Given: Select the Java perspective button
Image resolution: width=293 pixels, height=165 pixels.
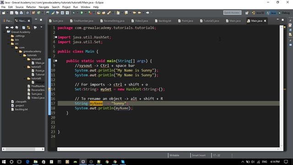Looking at the screenshot, I should (x=271, y=13).
